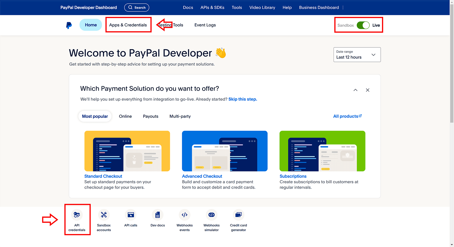Open Apps & Credentials tab
Viewport: 454px width, 247px height.
coord(128,25)
